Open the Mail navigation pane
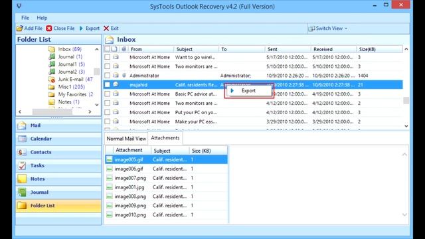The height and width of the screenshot is (239, 425). point(58,125)
